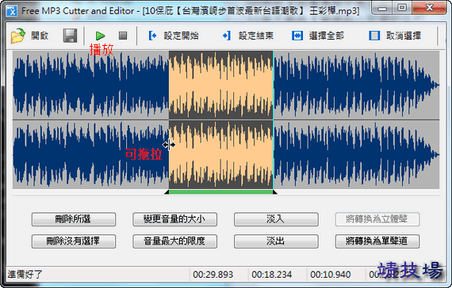
Task: Click the 變更音量的大小 button
Action: coord(174,219)
